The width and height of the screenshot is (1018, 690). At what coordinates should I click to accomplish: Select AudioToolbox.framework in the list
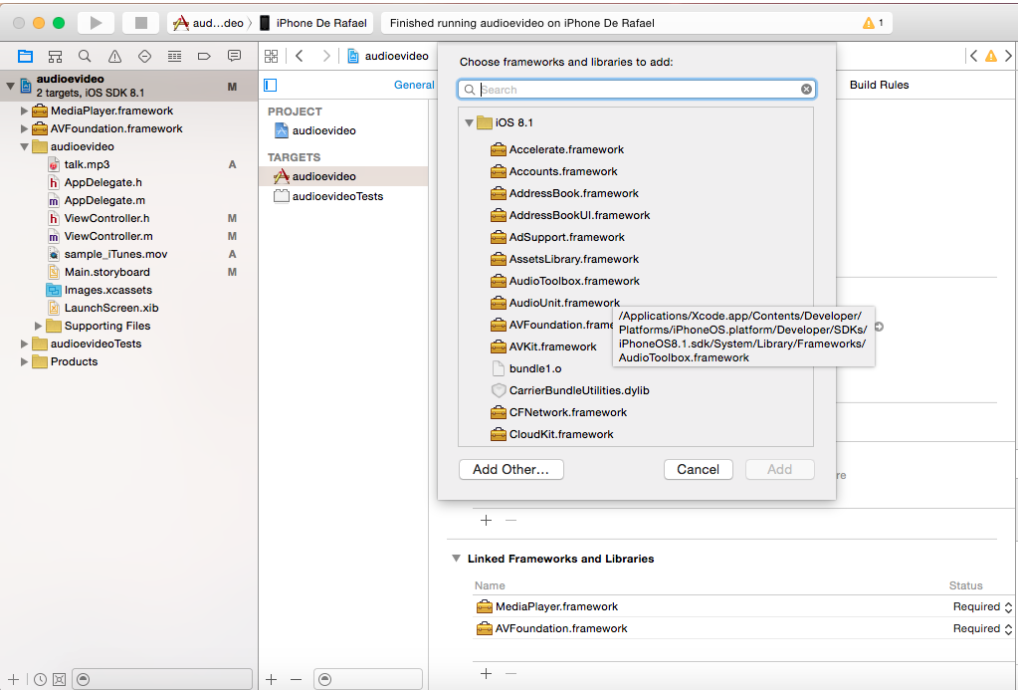pyautogui.click(x=565, y=282)
